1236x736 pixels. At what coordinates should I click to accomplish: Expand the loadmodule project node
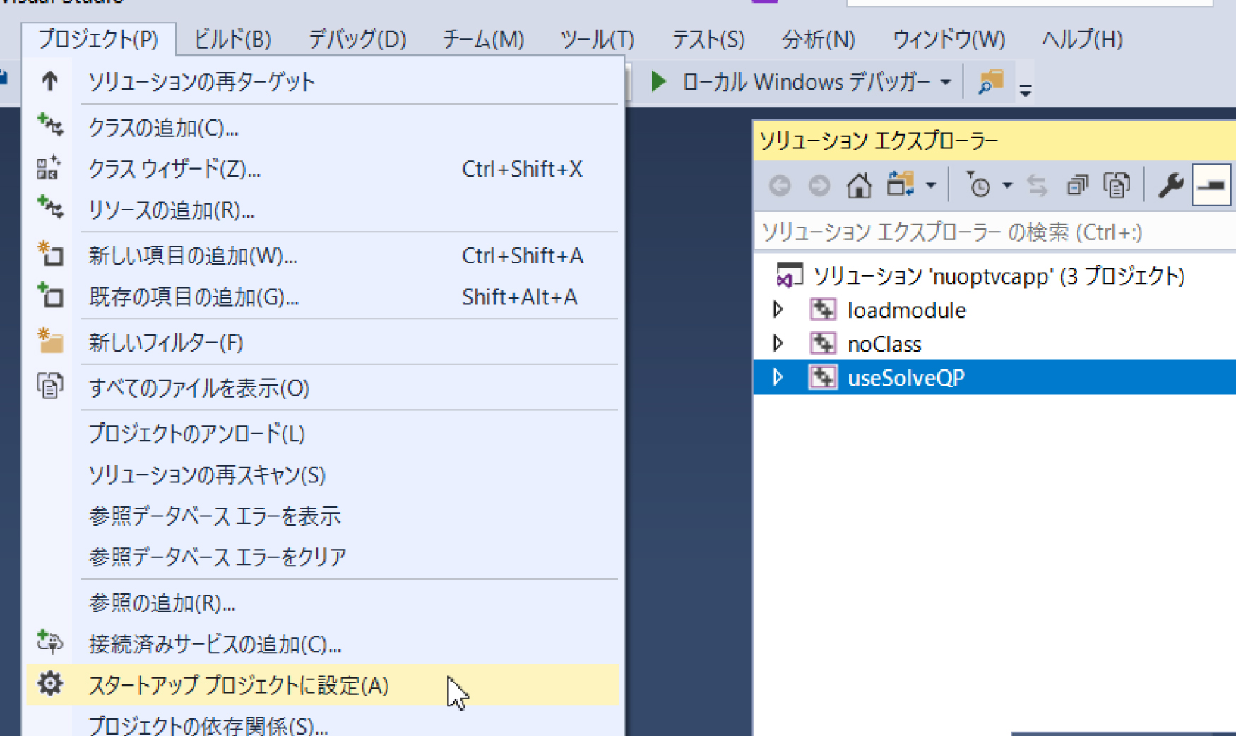pos(778,309)
